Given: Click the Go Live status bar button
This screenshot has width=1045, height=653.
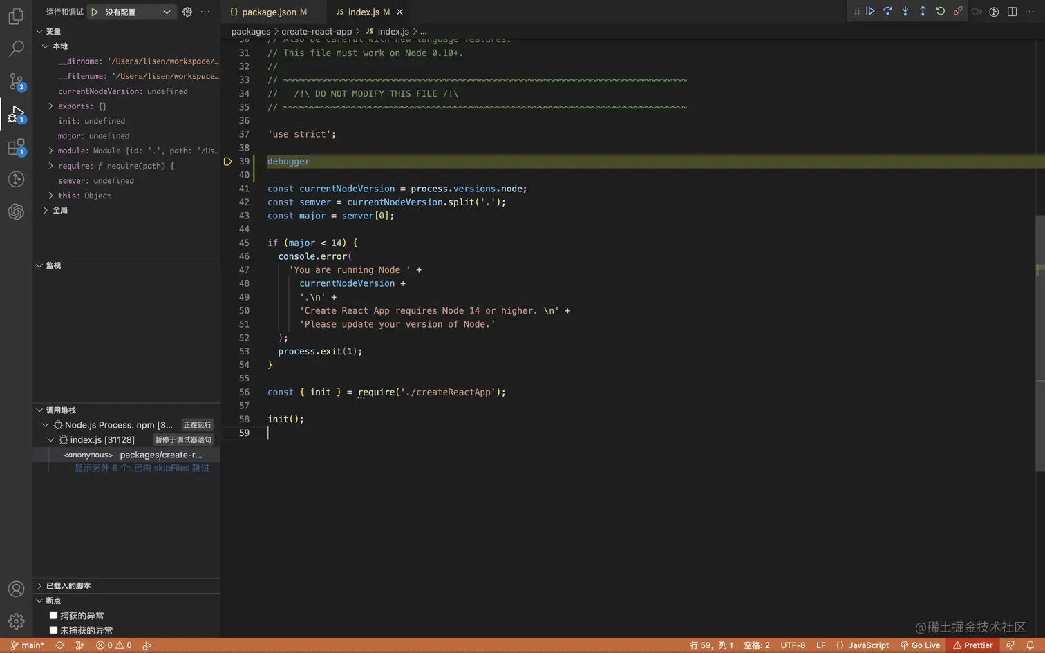Looking at the screenshot, I should point(921,645).
